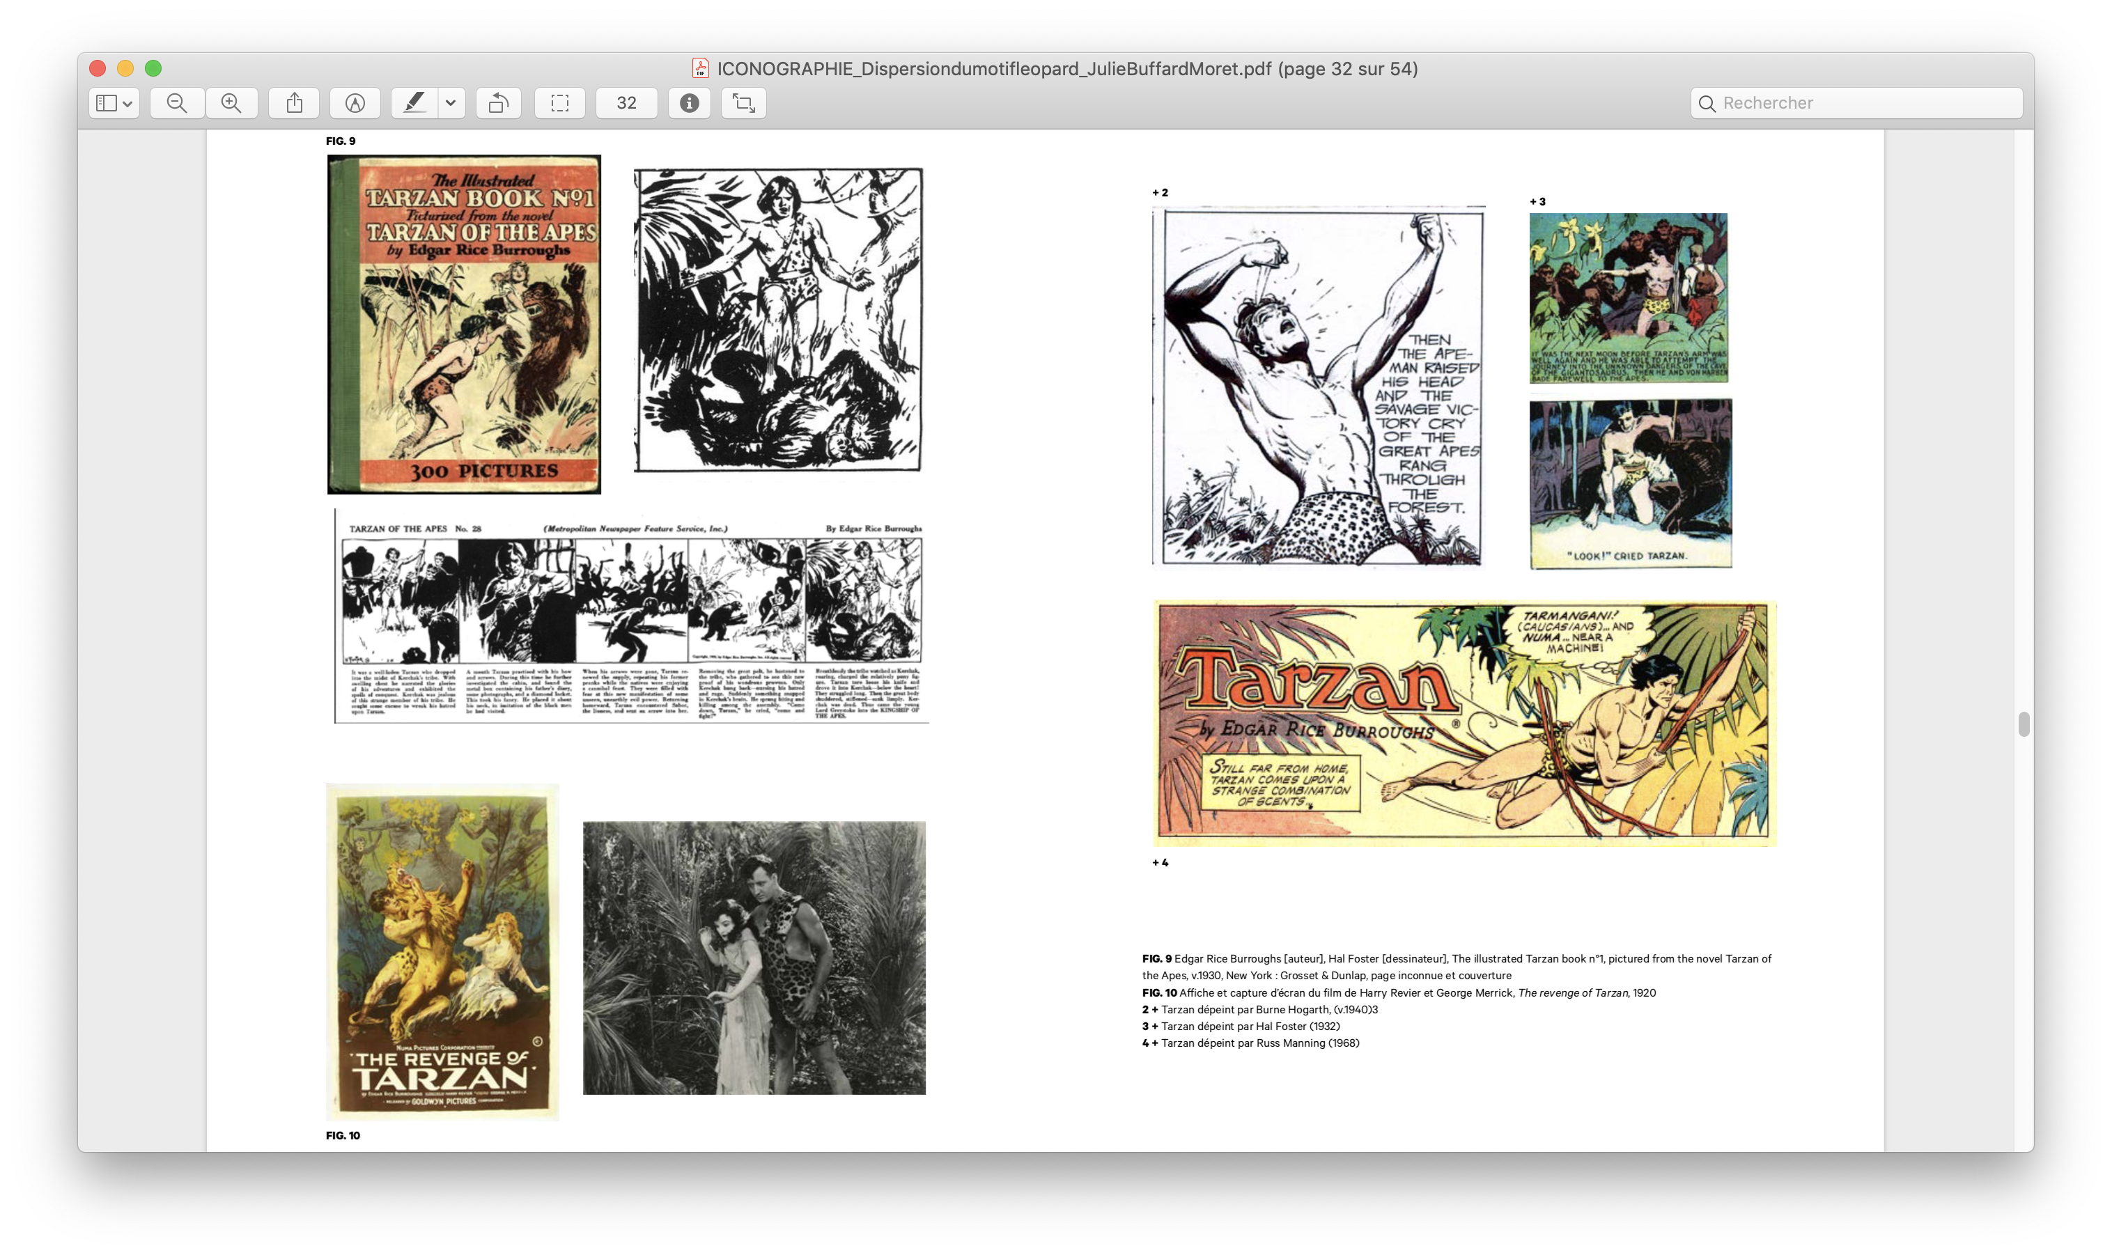Screen dimensions: 2112x1255
Task: Select the highlight pen tool
Action: (414, 103)
